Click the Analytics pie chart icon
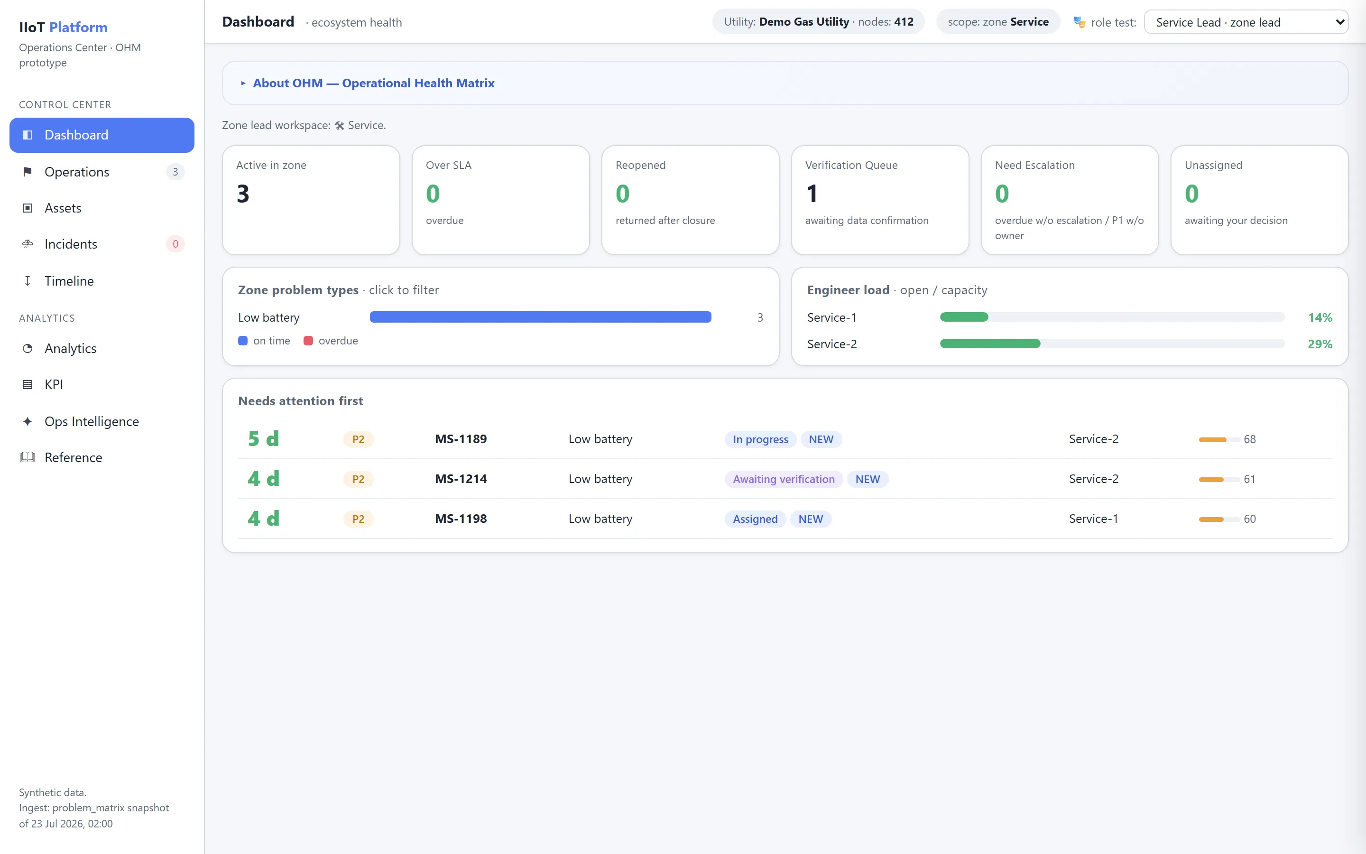This screenshot has width=1366, height=854. coord(27,349)
